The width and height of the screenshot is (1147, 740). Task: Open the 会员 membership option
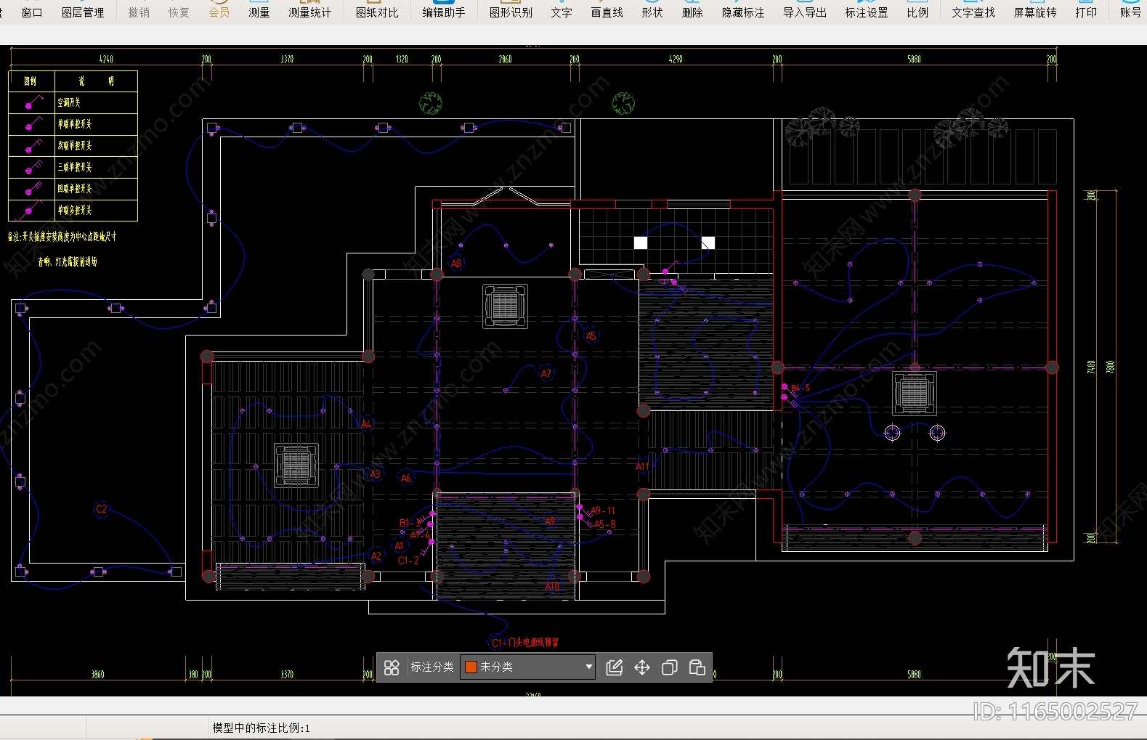tap(219, 12)
